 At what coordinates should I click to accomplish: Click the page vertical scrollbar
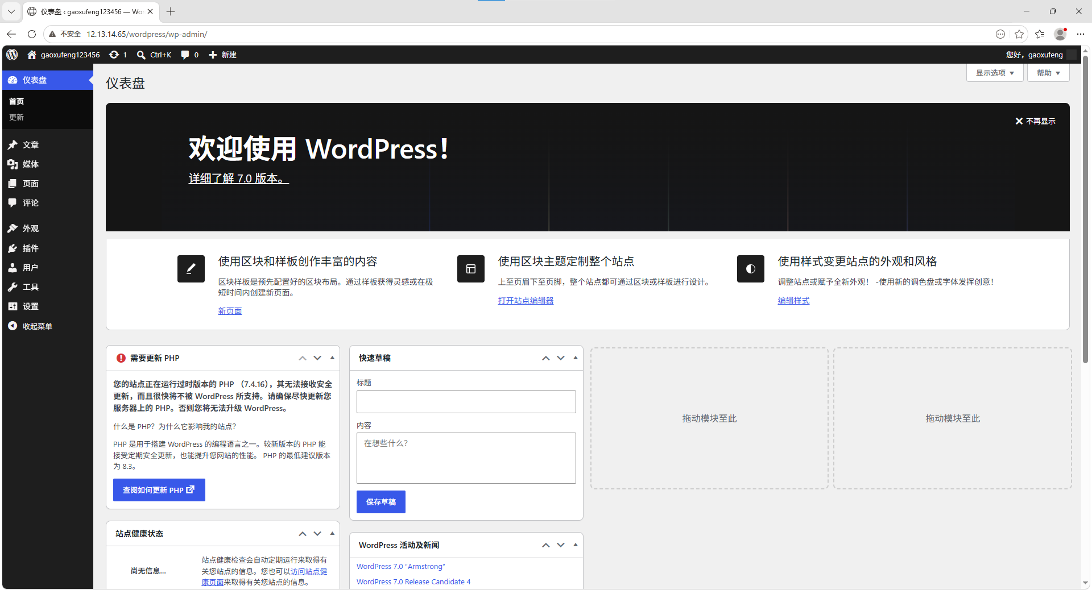1085,209
